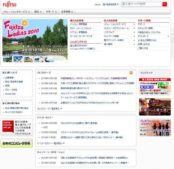Open 株主・投資家の皆様 link
Image resolution: width=174 pixels, height=169 pixels.
pos(14,82)
